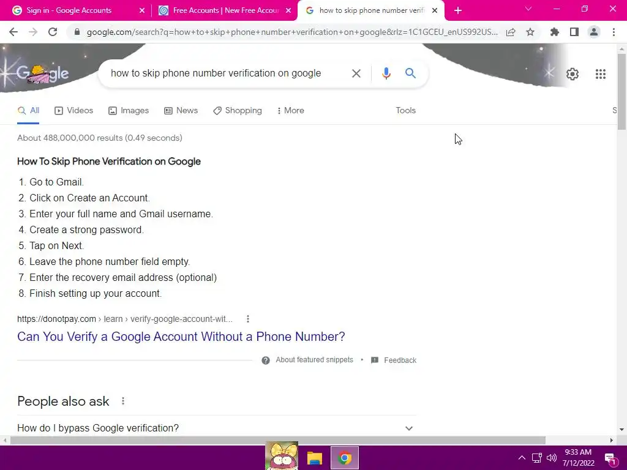The height and width of the screenshot is (470, 627).
Task: Switch to Images results
Action: 129,111
